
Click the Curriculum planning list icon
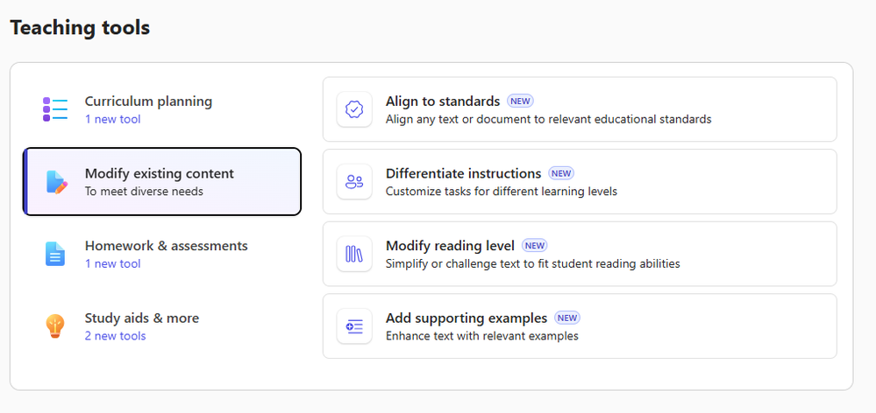point(55,109)
